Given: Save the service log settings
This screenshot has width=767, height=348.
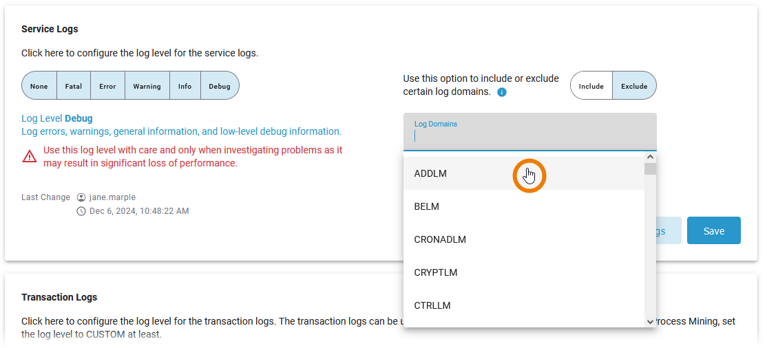Looking at the screenshot, I should click(x=713, y=231).
